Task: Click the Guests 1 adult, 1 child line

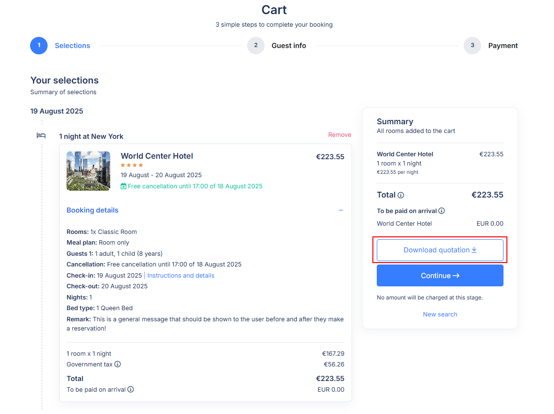Action: (x=115, y=254)
